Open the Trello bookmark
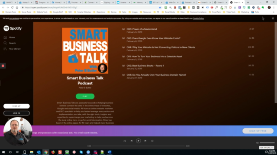 [255, 12]
